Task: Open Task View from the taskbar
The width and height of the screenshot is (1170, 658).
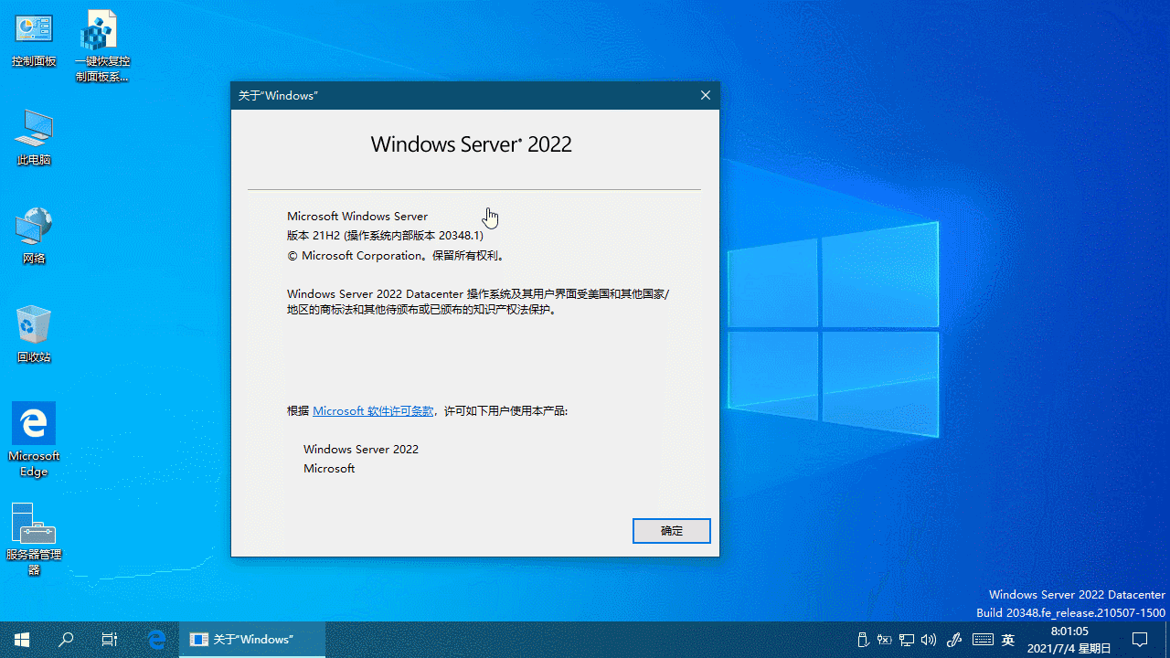Action: click(110, 640)
